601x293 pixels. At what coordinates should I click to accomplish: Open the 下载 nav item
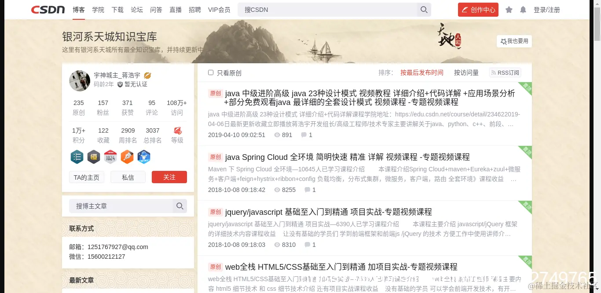pos(117,10)
